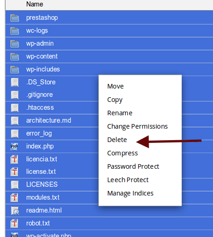
Task: Select the wp-content folder icon
Action: 15,57
